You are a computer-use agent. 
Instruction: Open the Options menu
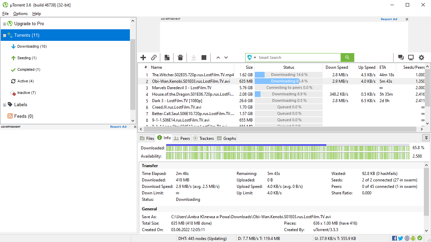click(20, 14)
